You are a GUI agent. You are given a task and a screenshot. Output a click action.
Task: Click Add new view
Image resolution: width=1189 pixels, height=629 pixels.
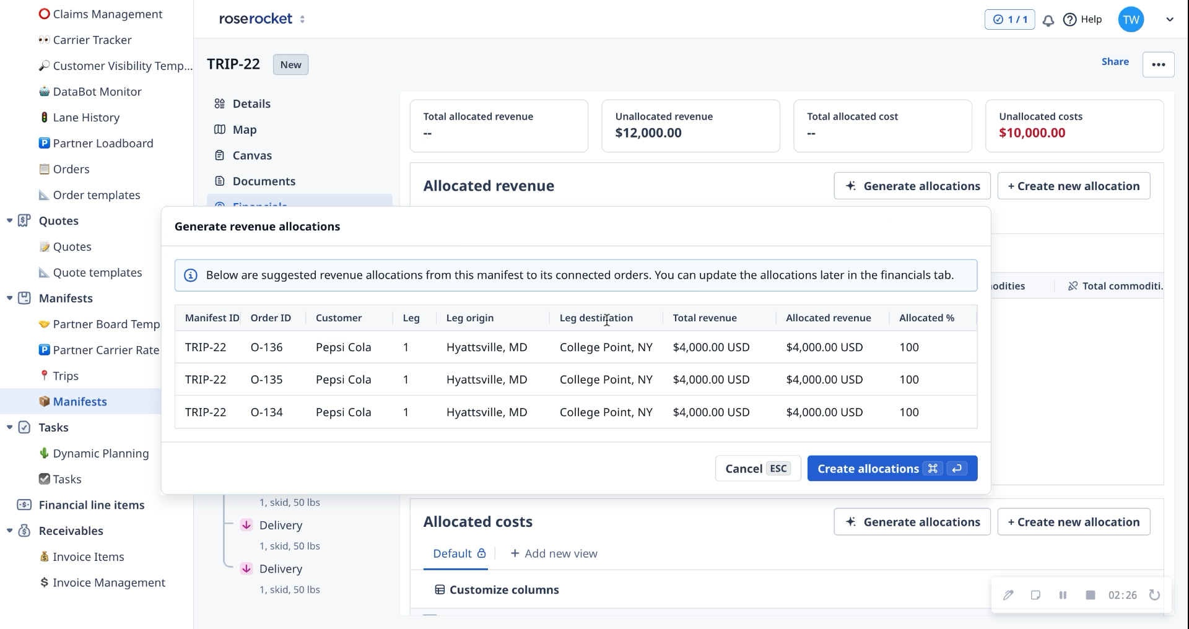tap(554, 553)
